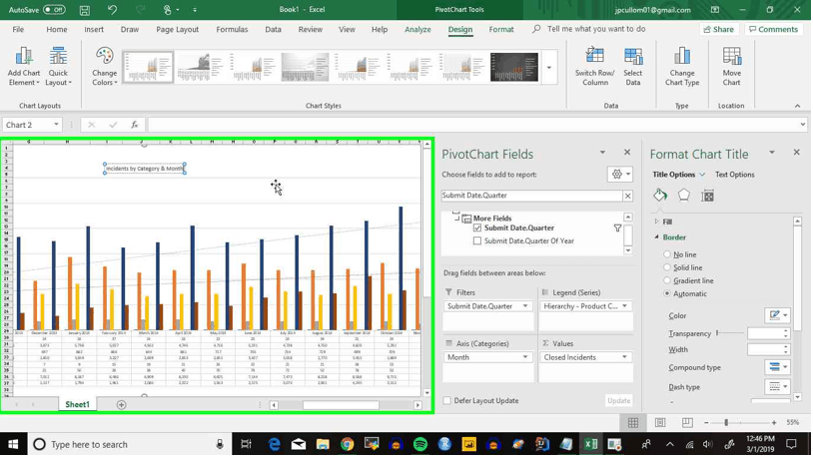Click the filter funnel beside Submit Date.Quarter
Viewport: 813px width, 456px height.
click(x=617, y=228)
